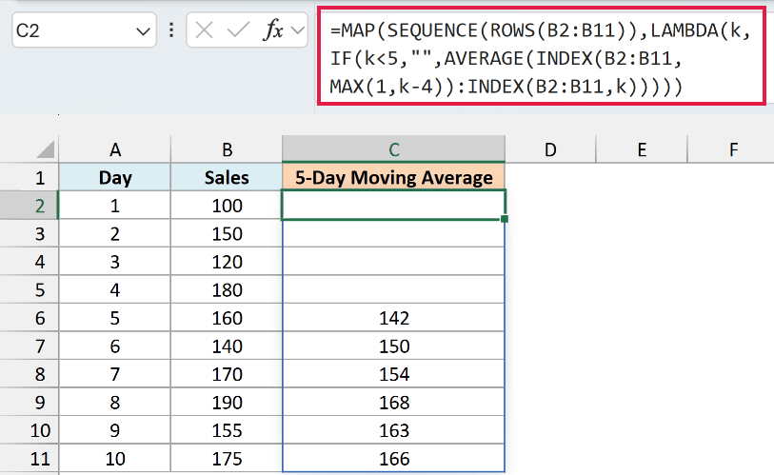Image resolution: width=774 pixels, height=475 pixels.
Task: Click inside the formula bar text
Action: pos(541,58)
